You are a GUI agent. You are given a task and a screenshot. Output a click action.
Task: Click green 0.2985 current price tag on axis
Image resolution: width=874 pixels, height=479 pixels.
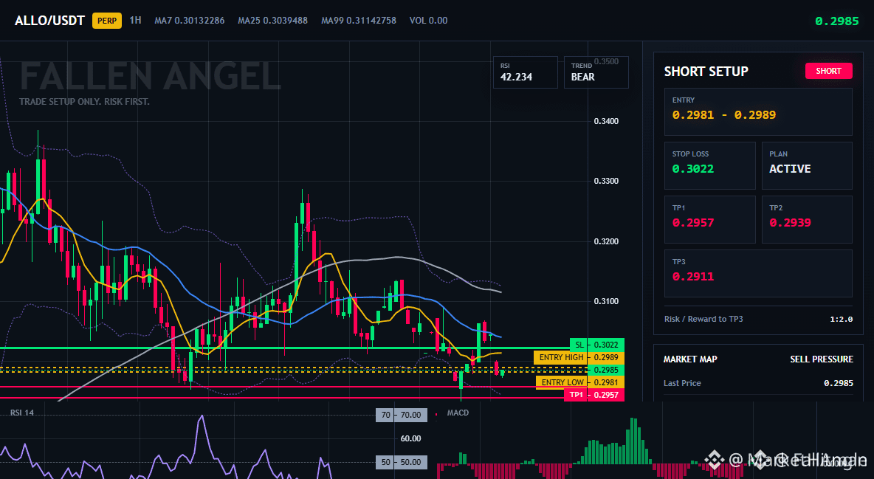coord(606,370)
